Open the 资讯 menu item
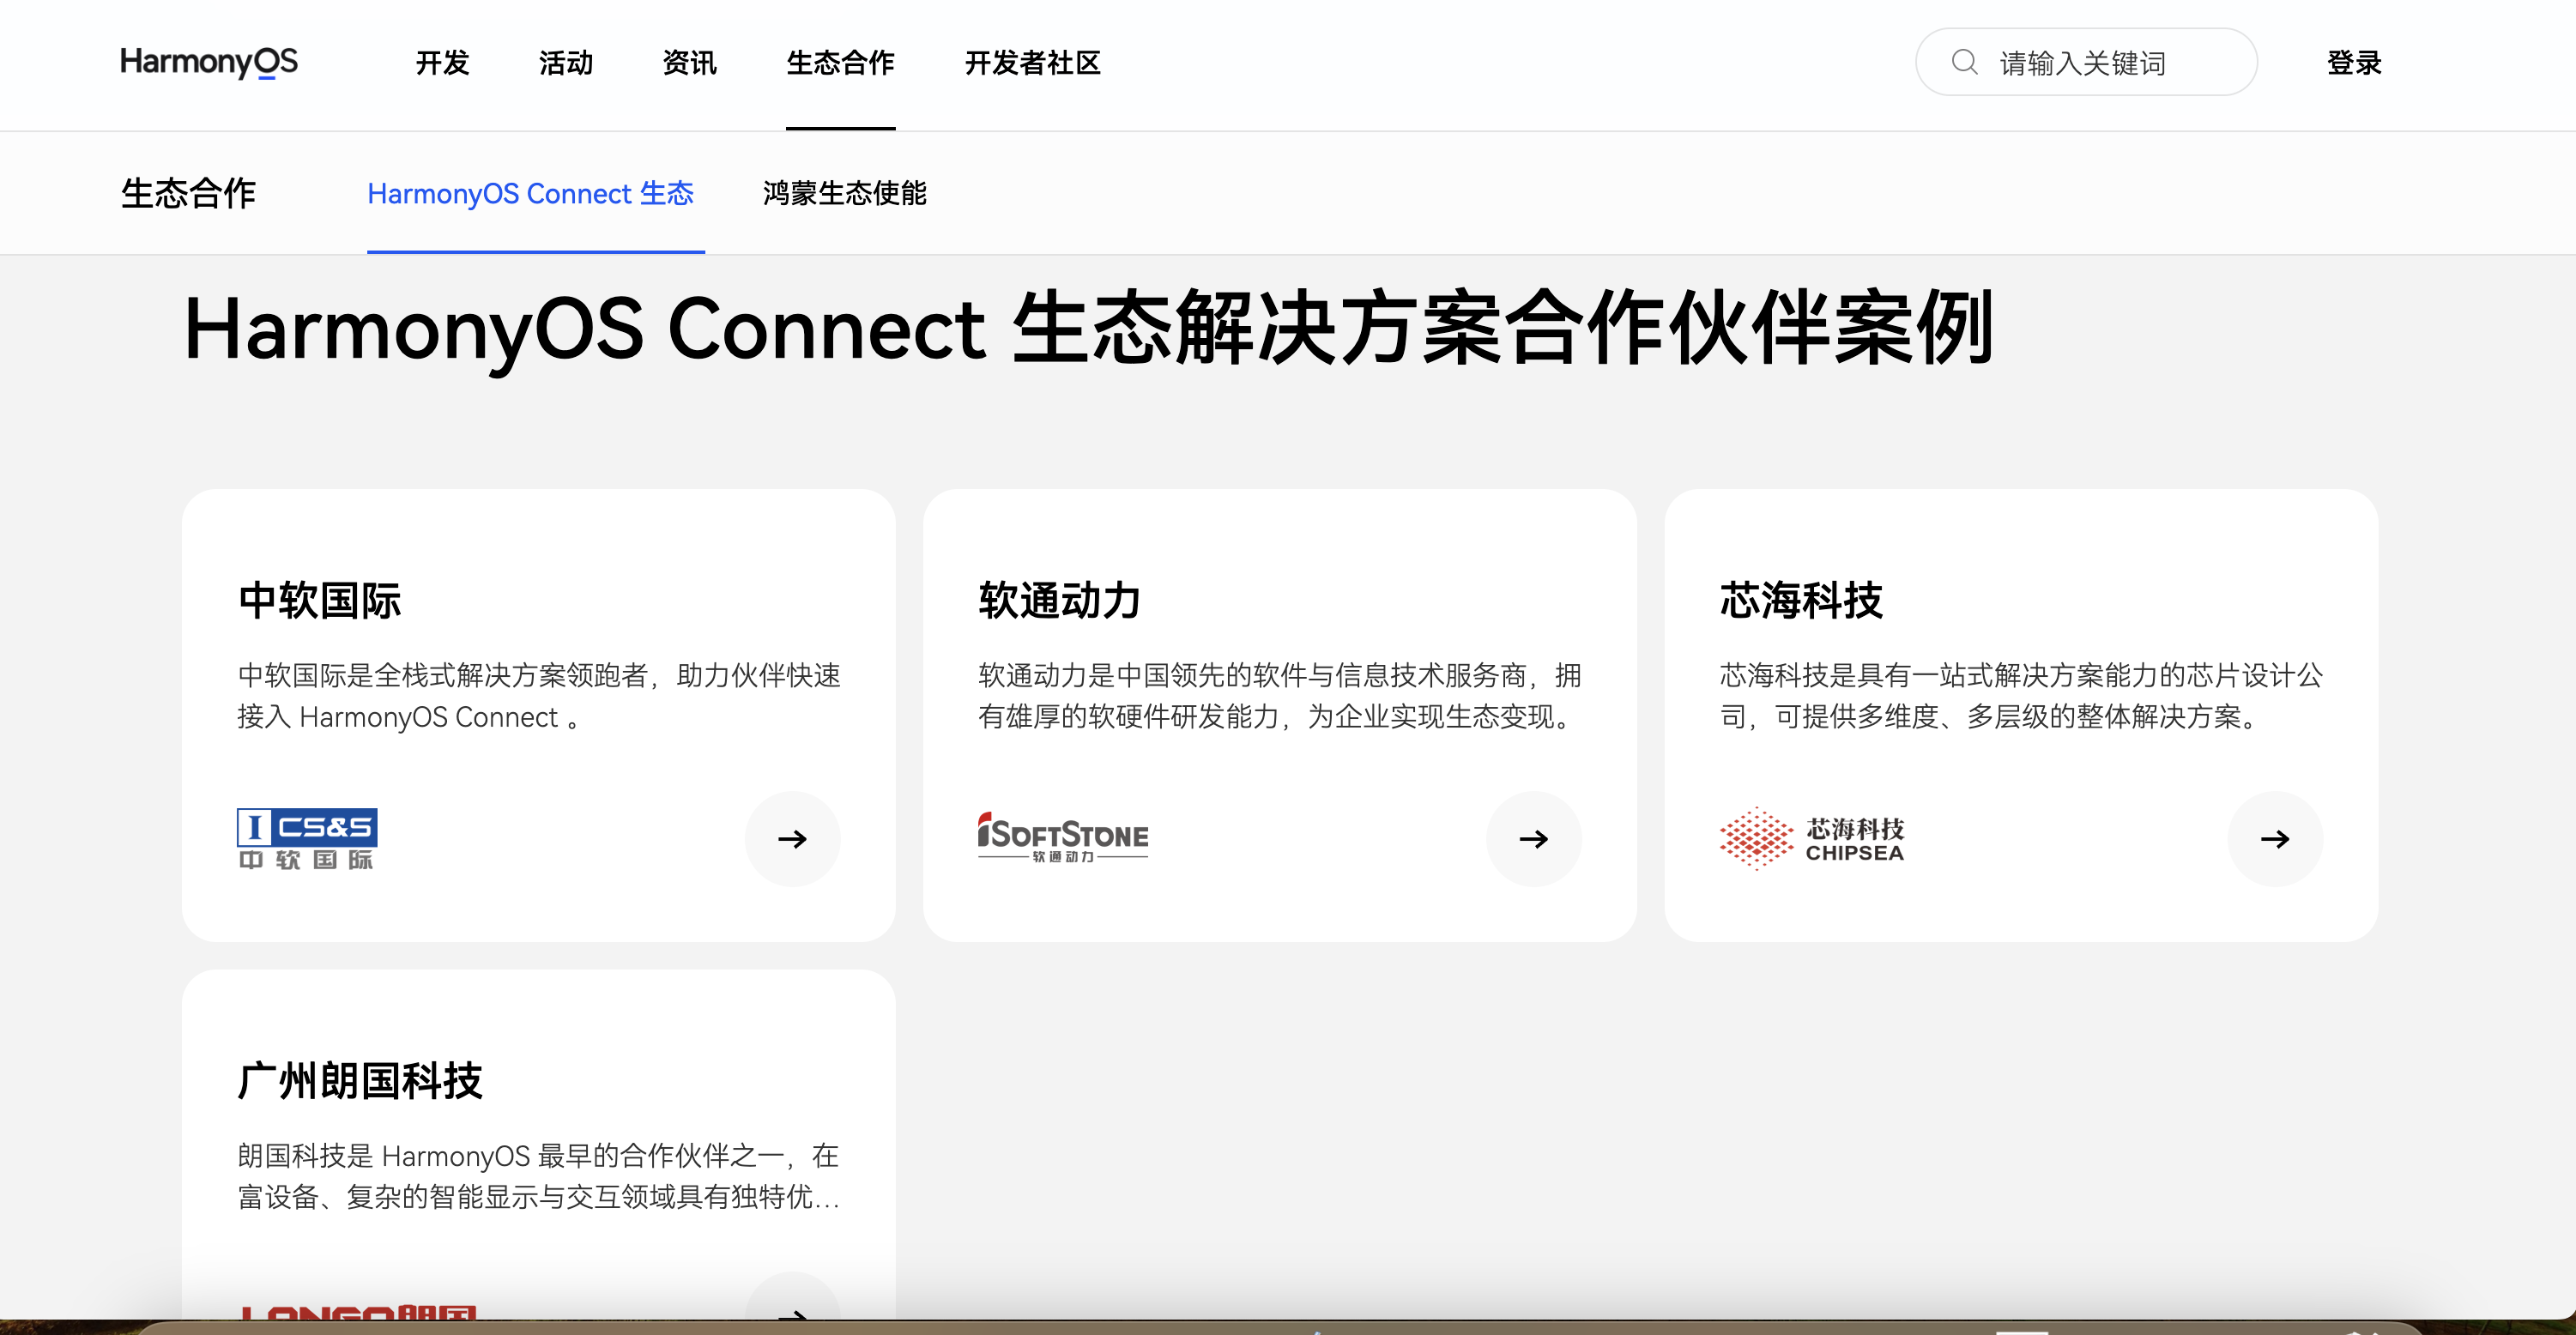The height and width of the screenshot is (1335, 2576). pyautogui.click(x=688, y=63)
